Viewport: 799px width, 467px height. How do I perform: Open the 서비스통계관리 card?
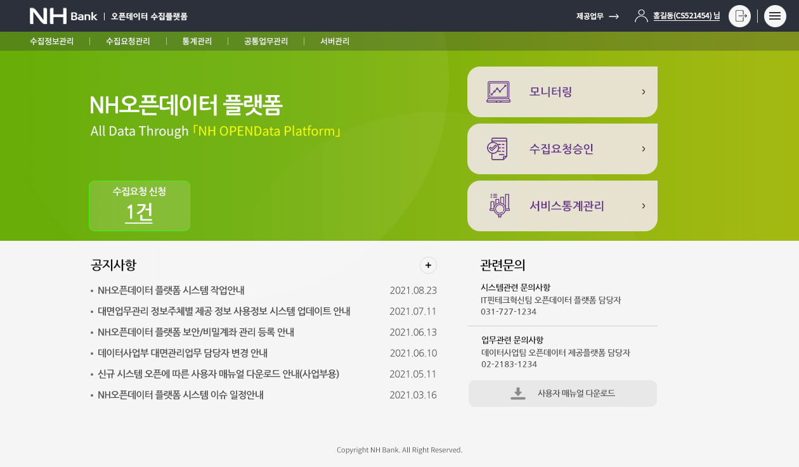pyautogui.click(x=562, y=206)
